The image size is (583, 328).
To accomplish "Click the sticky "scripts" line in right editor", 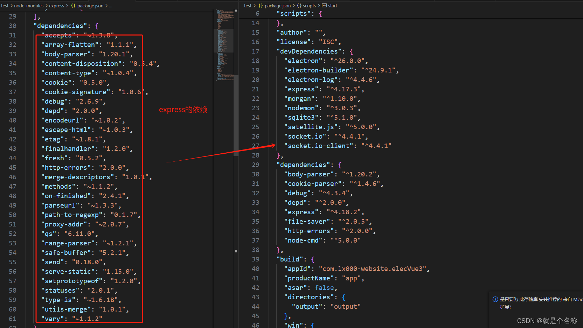I will click(x=299, y=14).
